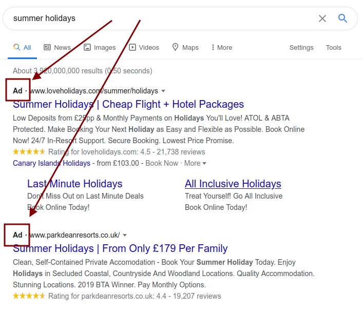Open the Images search tab
This screenshot has width=363, height=312.
100,47
